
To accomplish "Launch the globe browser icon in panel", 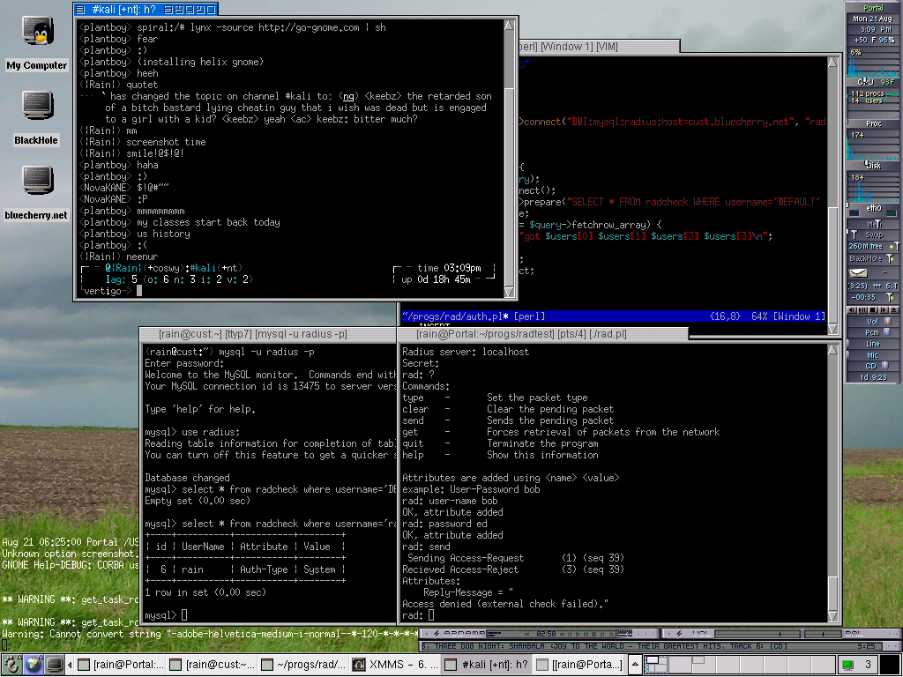I will coord(34,665).
